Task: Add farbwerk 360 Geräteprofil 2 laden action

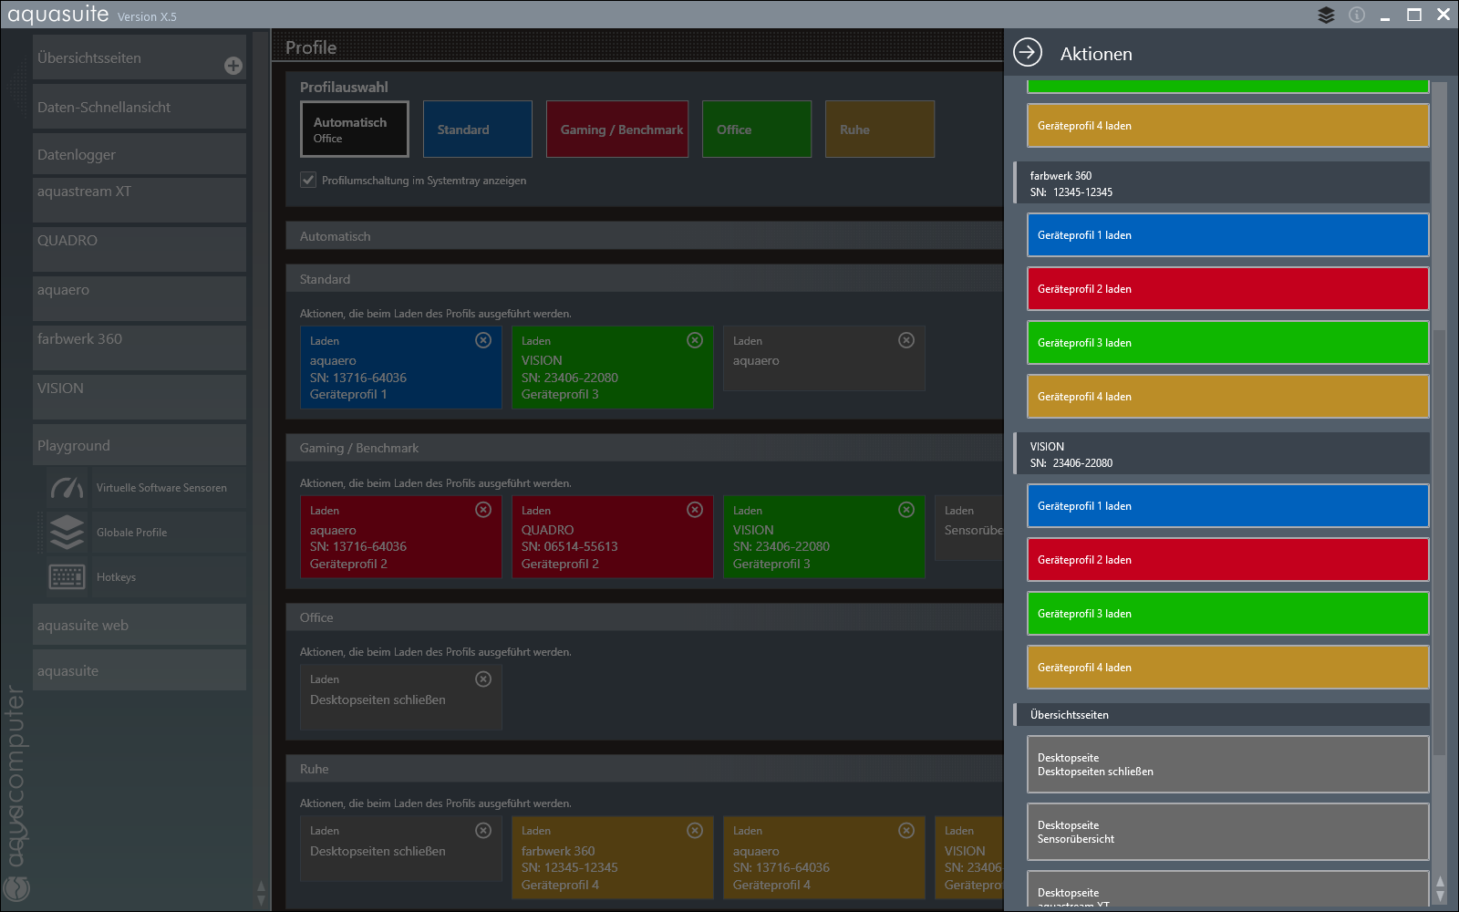Action: pyautogui.click(x=1227, y=289)
